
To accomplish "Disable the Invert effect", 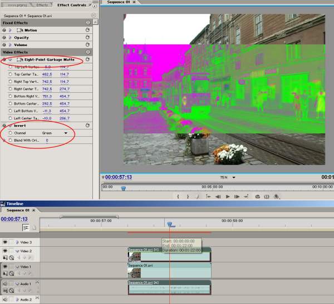I will coord(4,126).
